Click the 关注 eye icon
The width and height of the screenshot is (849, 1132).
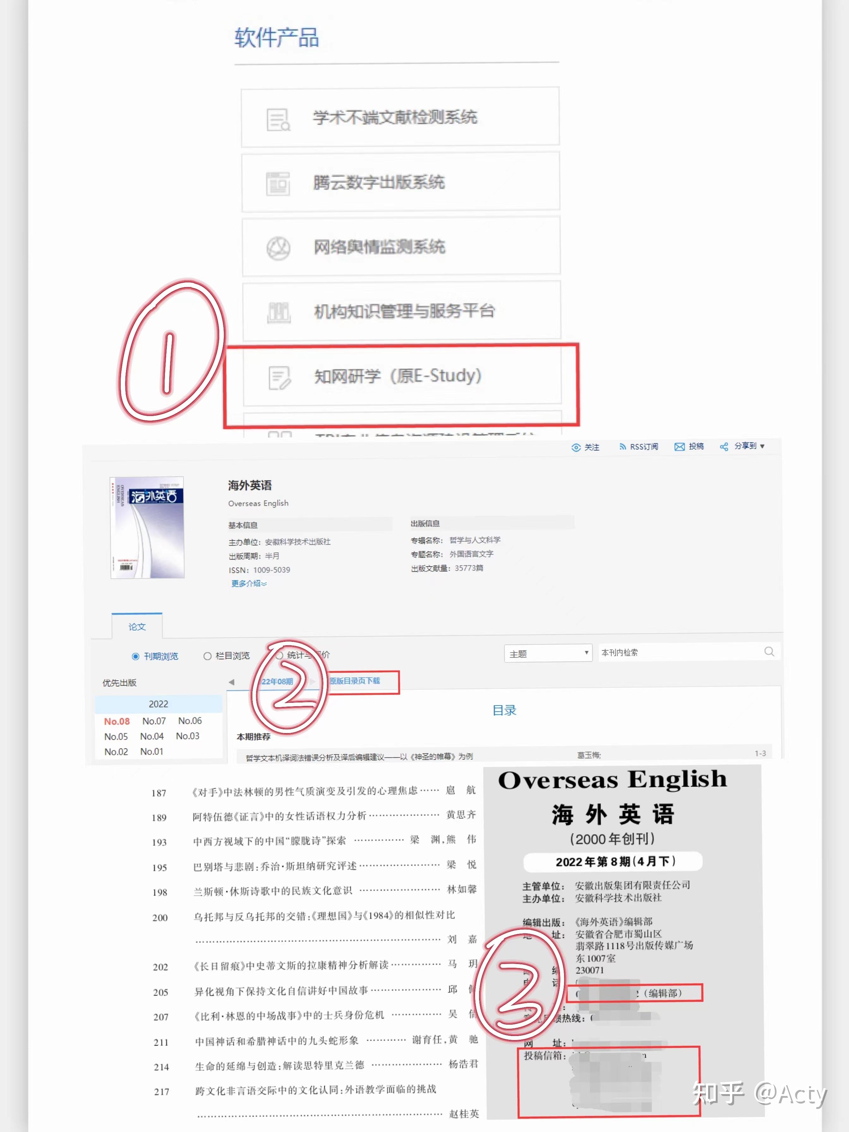(576, 447)
